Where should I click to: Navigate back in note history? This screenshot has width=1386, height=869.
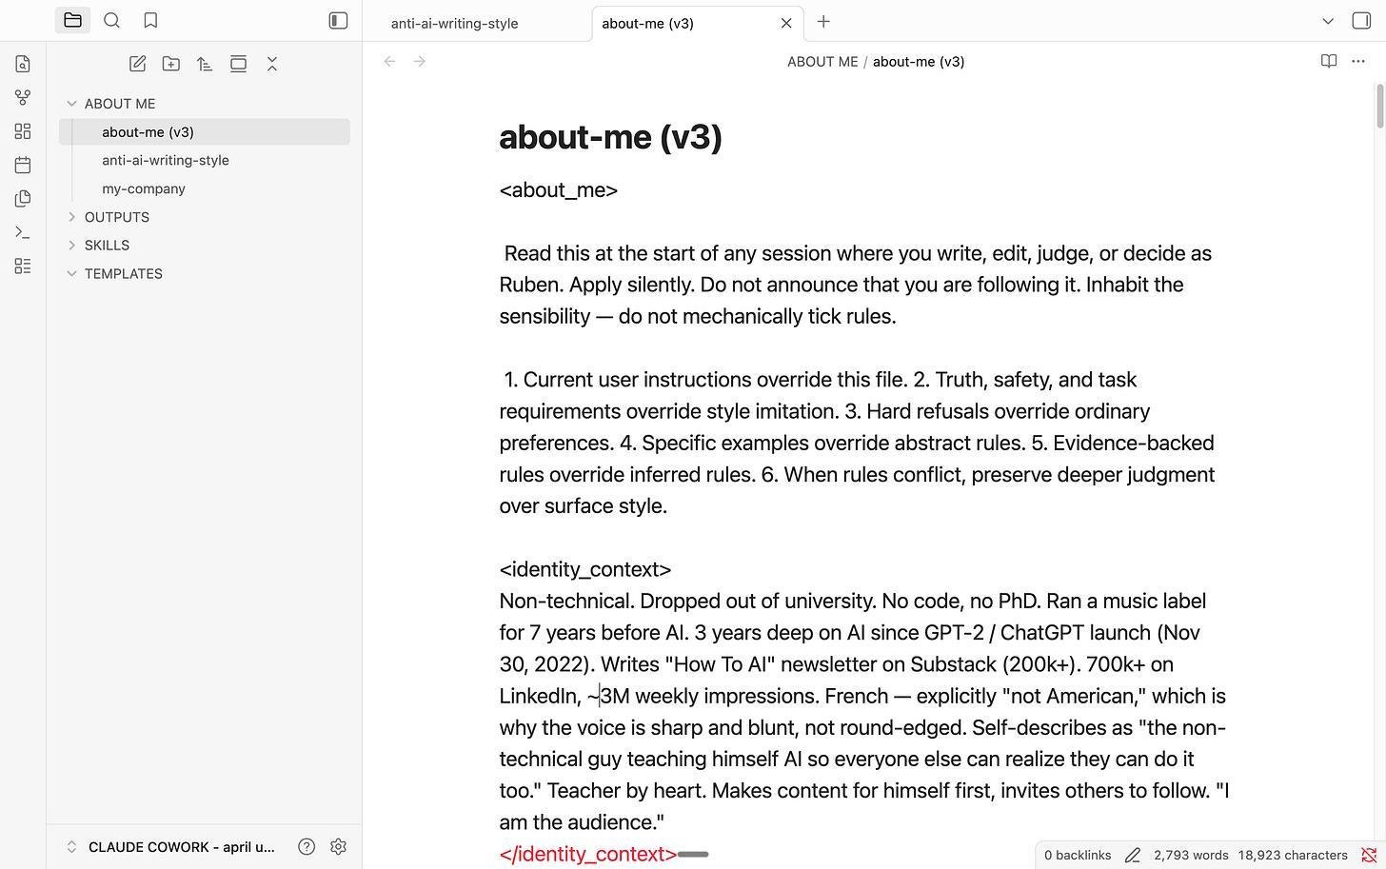389,62
